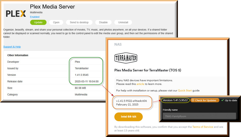Click the Plex Media Server app title
This screenshot has height=137, width=241.
52,7
